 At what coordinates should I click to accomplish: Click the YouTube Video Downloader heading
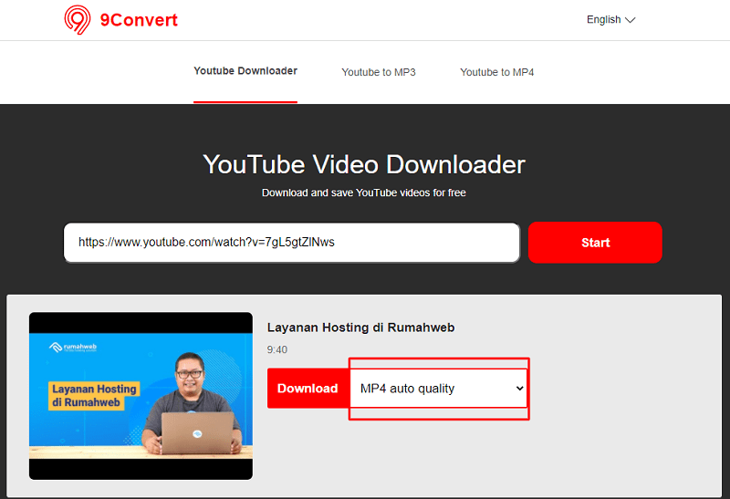click(x=364, y=164)
